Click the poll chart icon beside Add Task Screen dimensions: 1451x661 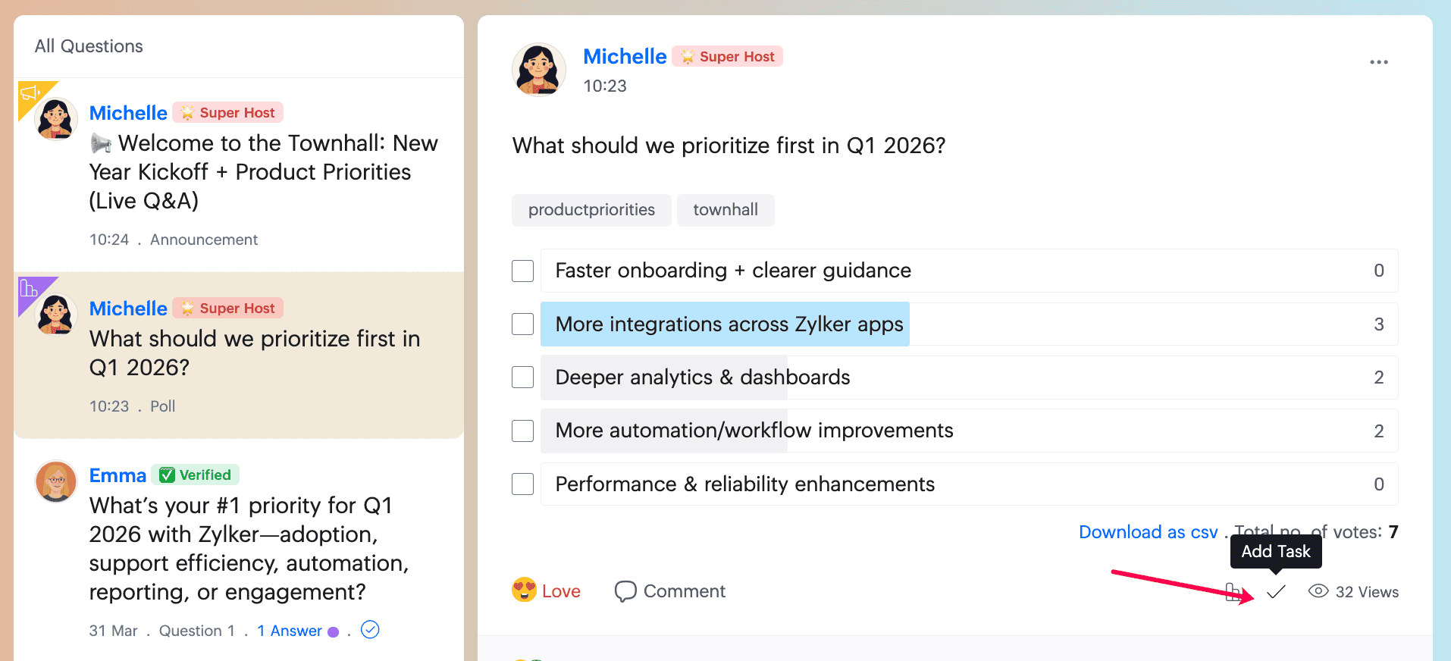[x=1233, y=592]
